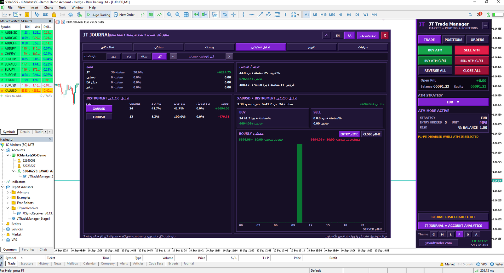Select XAUUSD row in Market Watch
This screenshot has width=504, height=273.
[26, 90]
